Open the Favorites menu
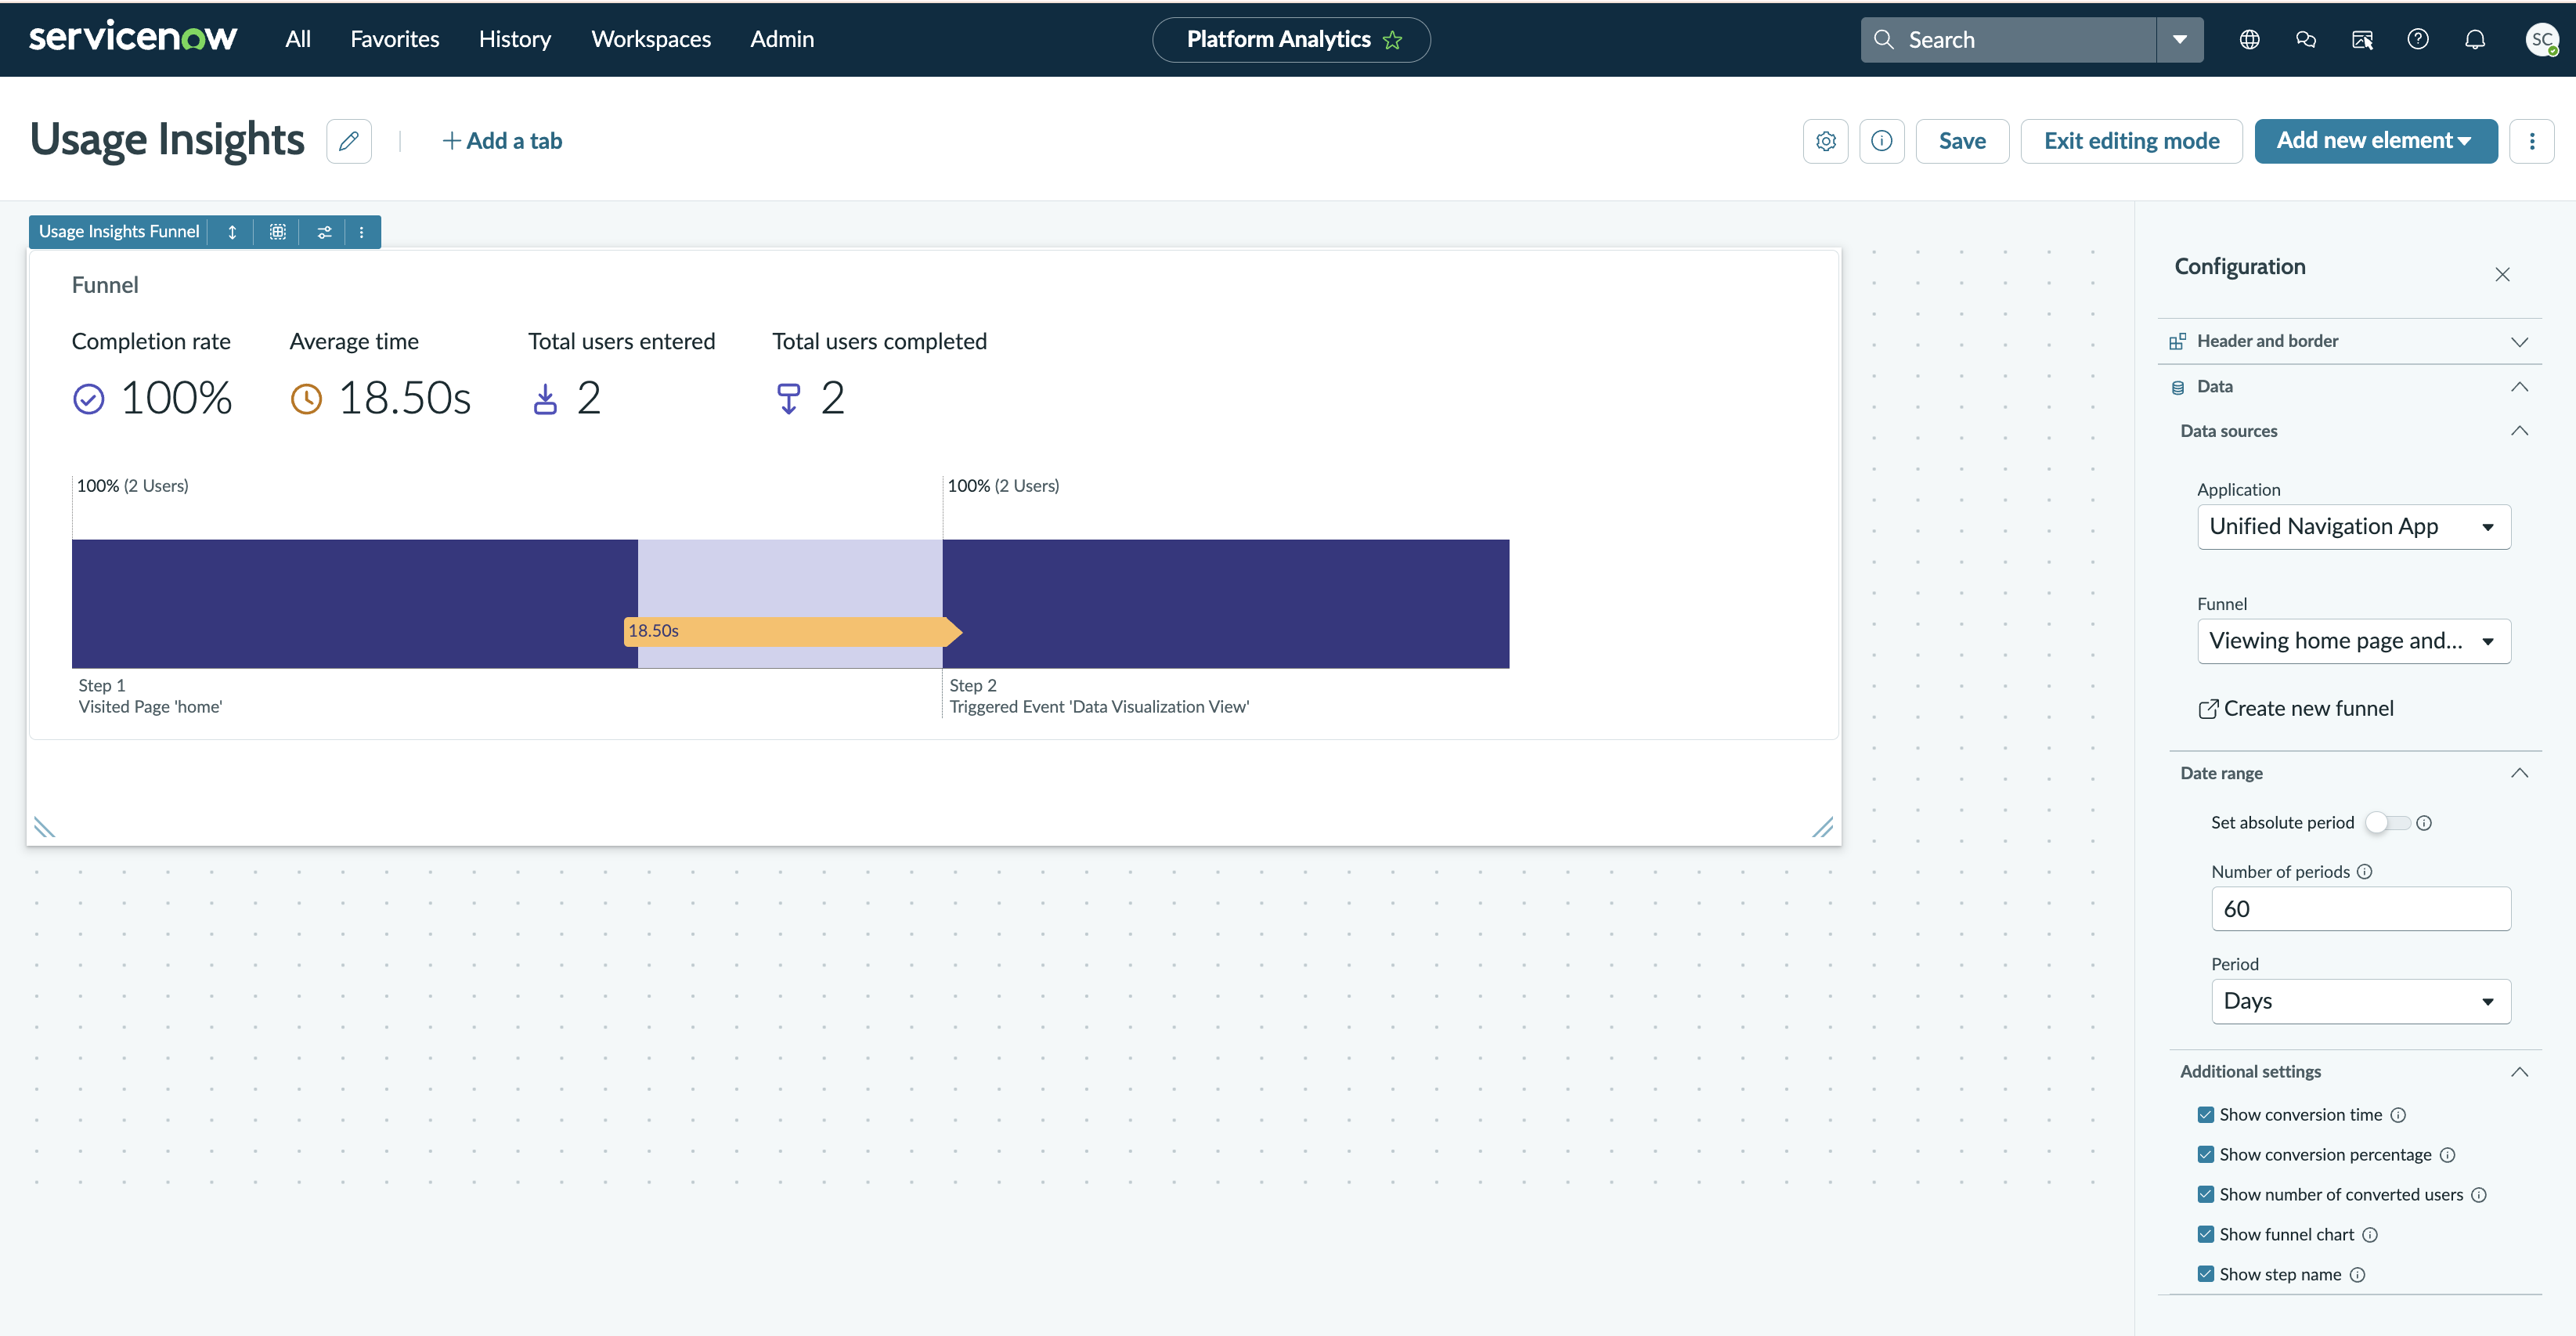Screen dimensions: 2576x1336 (x=395, y=39)
